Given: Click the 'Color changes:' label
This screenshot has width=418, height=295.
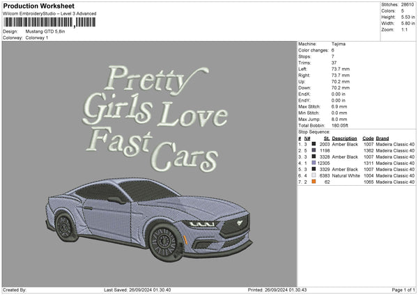Looking at the screenshot, I should pos(313,50).
